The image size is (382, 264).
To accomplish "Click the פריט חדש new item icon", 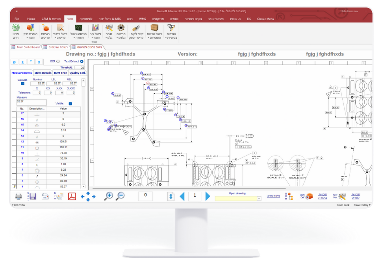I will 16,28.
